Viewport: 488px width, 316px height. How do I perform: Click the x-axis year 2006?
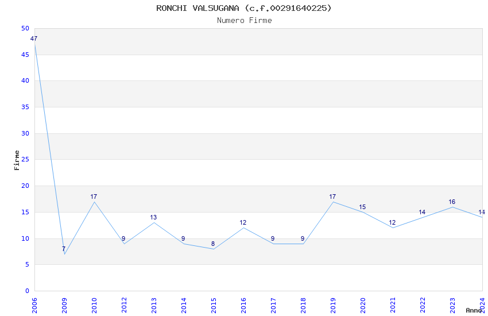tap(34, 305)
